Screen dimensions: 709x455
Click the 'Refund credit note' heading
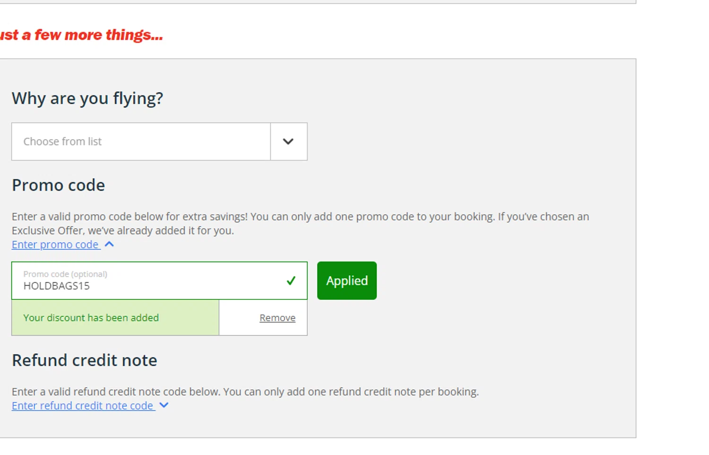(x=84, y=360)
